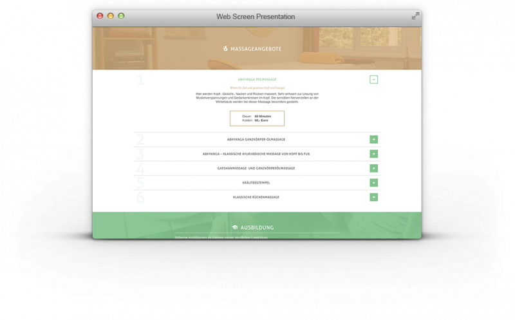The height and width of the screenshot is (320, 515).
Task: Collapse the Abhyanga Teilmassage section
Action: [x=373, y=79]
